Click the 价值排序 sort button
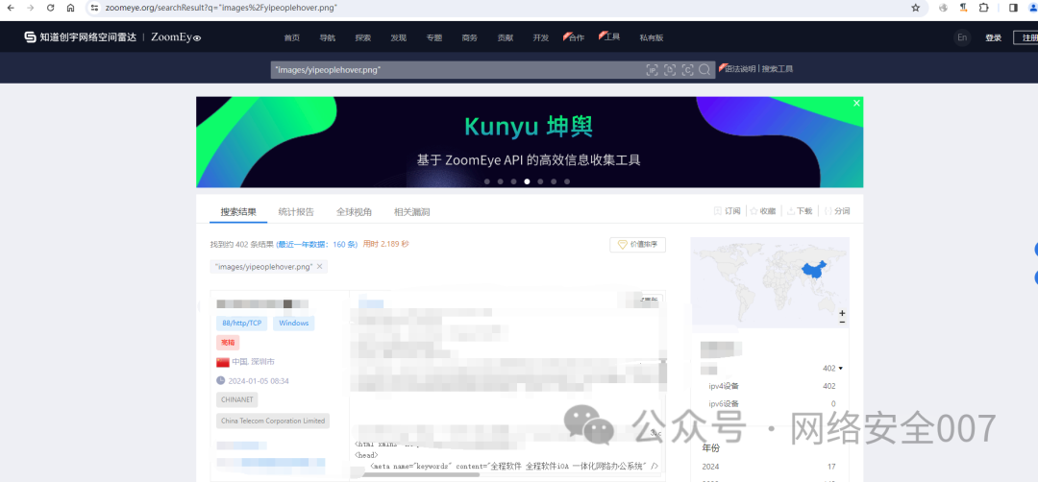1038x482 pixels. click(637, 244)
